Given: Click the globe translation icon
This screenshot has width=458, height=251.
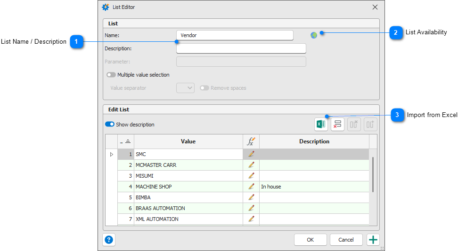Looking at the screenshot, I should [x=314, y=35].
